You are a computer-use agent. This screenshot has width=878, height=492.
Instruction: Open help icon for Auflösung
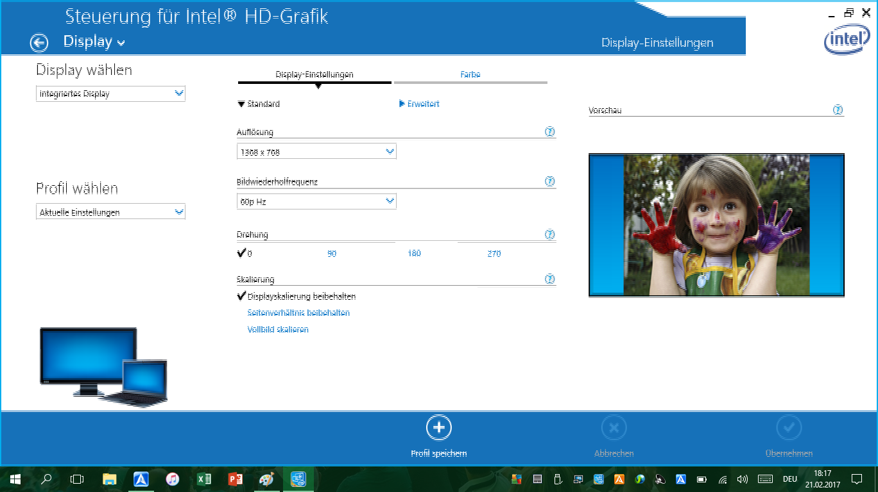click(549, 132)
